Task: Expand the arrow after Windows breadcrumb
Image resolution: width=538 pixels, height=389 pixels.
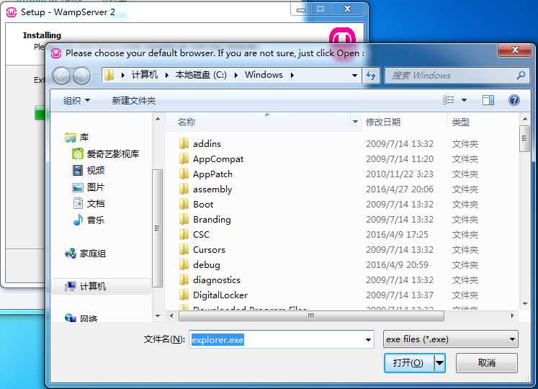Action: point(292,75)
